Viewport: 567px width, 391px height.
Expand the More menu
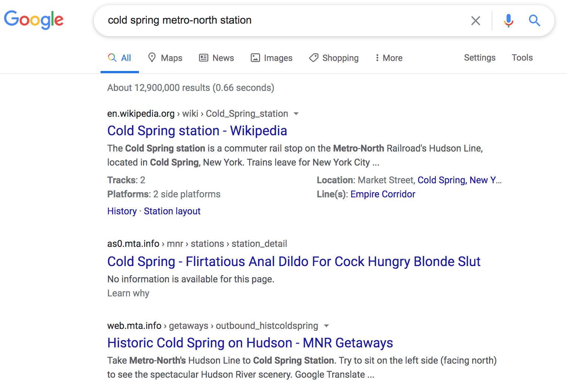coord(388,58)
